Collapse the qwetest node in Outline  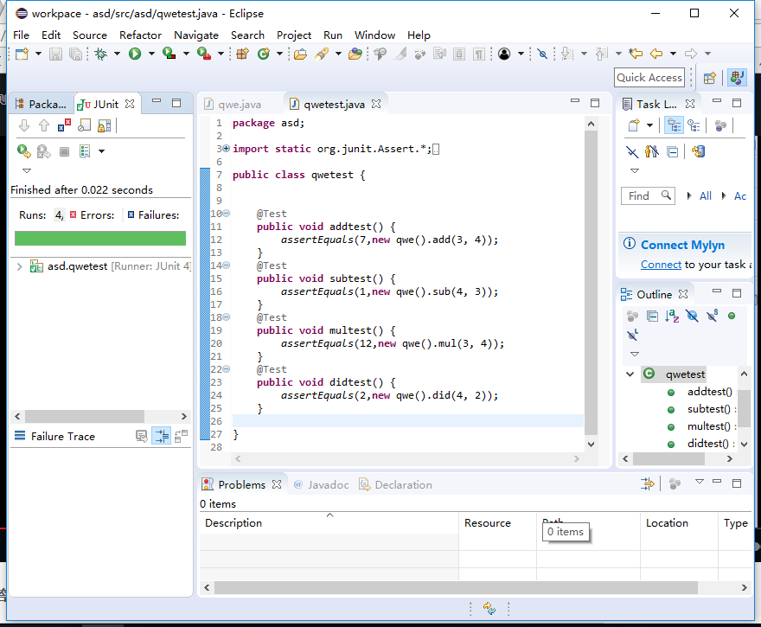click(630, 374)
